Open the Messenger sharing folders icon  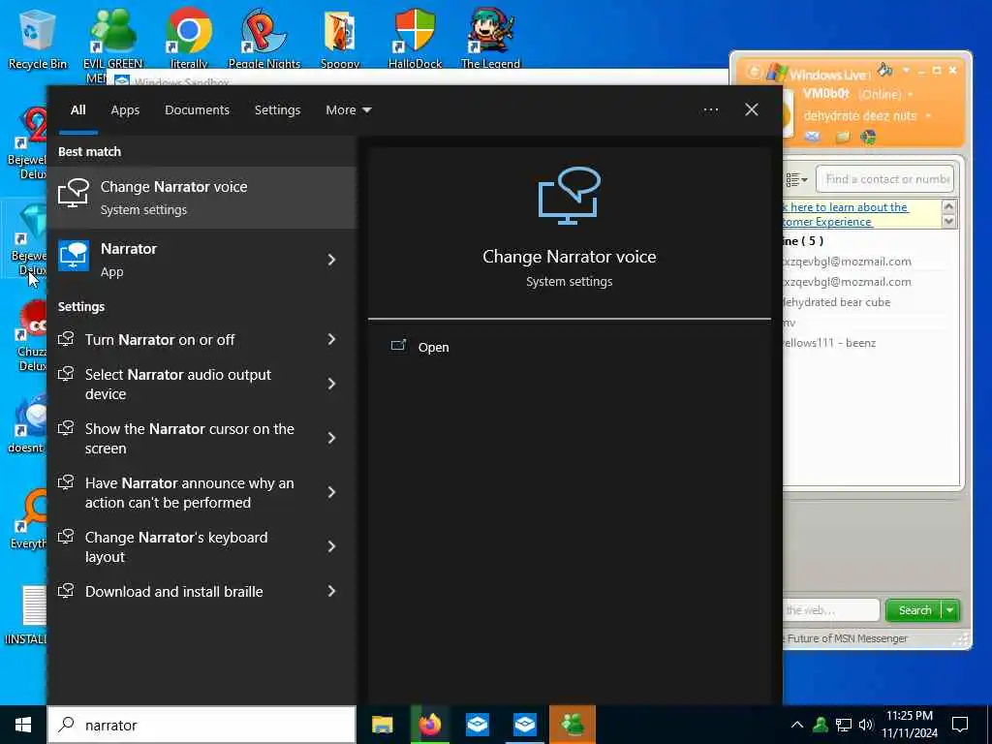coord(842,137)
